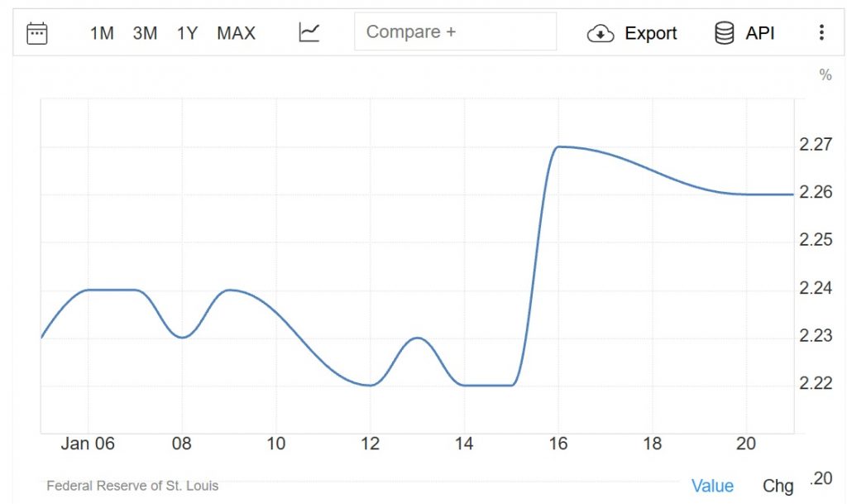Open the calendar date range picker
The height and width of the screenshot is (504, 847).
pos(37,33)
